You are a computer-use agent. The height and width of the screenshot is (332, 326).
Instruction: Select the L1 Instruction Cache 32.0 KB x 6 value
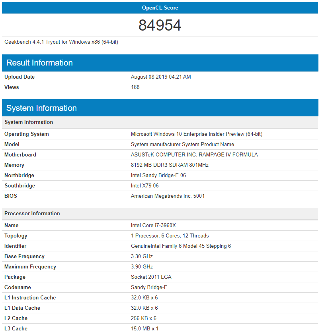[x=144, y=298]
